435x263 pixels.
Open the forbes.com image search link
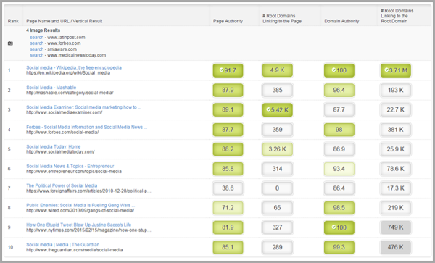(x=37, y=43)
